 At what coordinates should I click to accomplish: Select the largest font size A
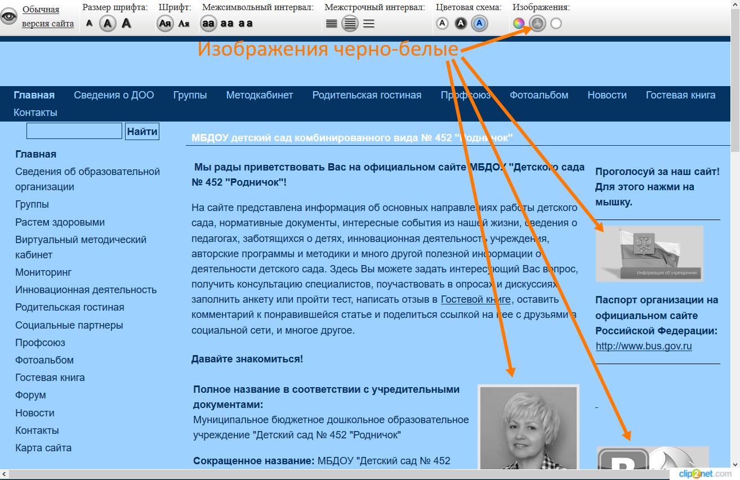[x=126, y=23]
